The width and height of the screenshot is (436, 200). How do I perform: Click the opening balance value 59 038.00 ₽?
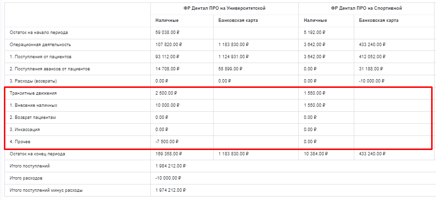coord(167,33)
